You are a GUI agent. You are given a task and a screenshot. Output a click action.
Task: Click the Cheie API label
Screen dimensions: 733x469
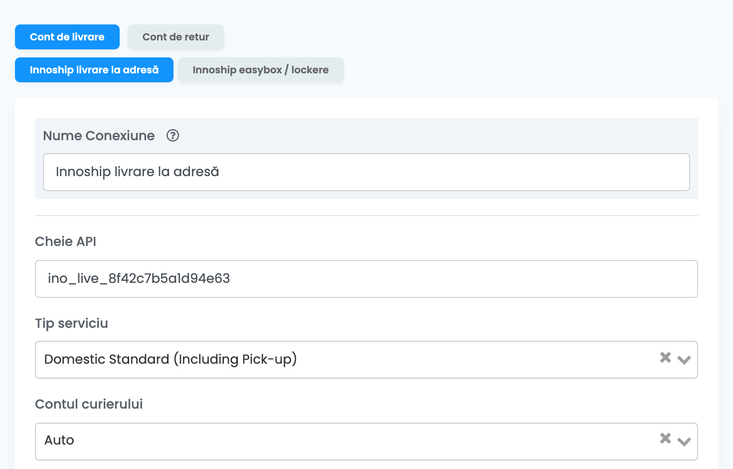[65, 241]
